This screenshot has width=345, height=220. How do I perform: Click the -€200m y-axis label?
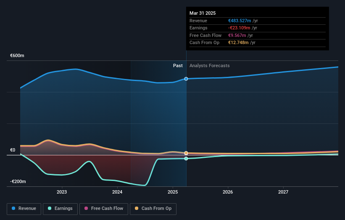(18, 181)
